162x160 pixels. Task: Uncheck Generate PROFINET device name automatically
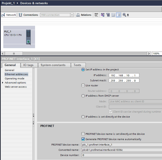point(83,139)
